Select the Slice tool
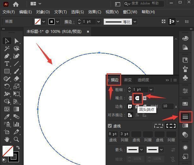This screenshot has width=194, height=165. tap(16, 132)
